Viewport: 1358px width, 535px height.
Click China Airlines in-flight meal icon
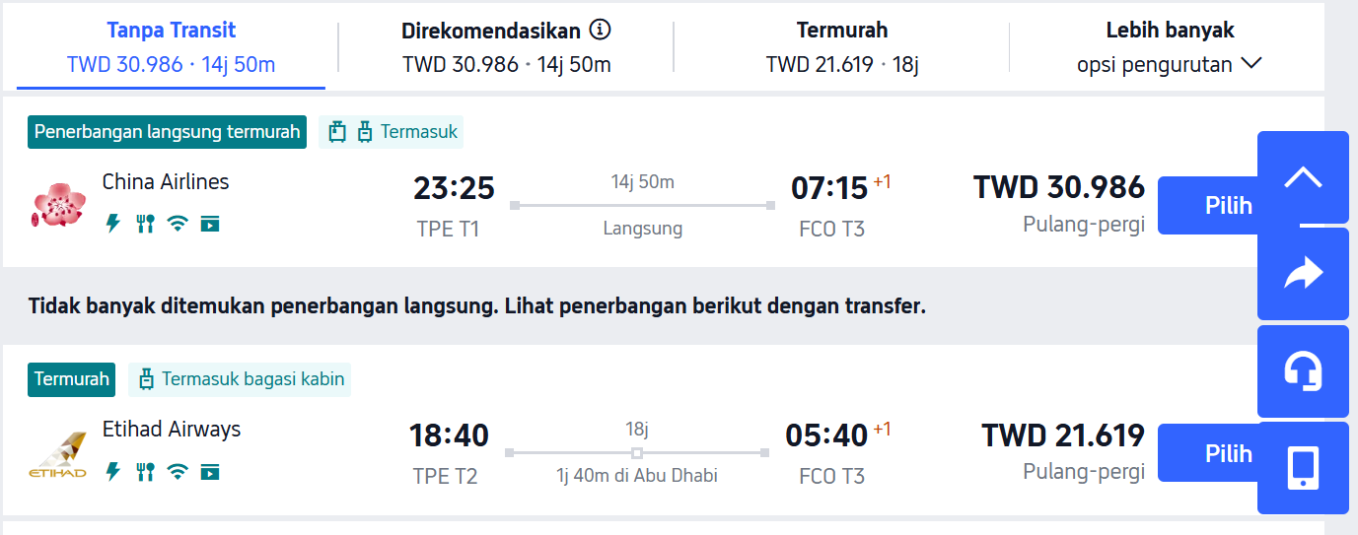pyautogui.click(x=145, y=224)
